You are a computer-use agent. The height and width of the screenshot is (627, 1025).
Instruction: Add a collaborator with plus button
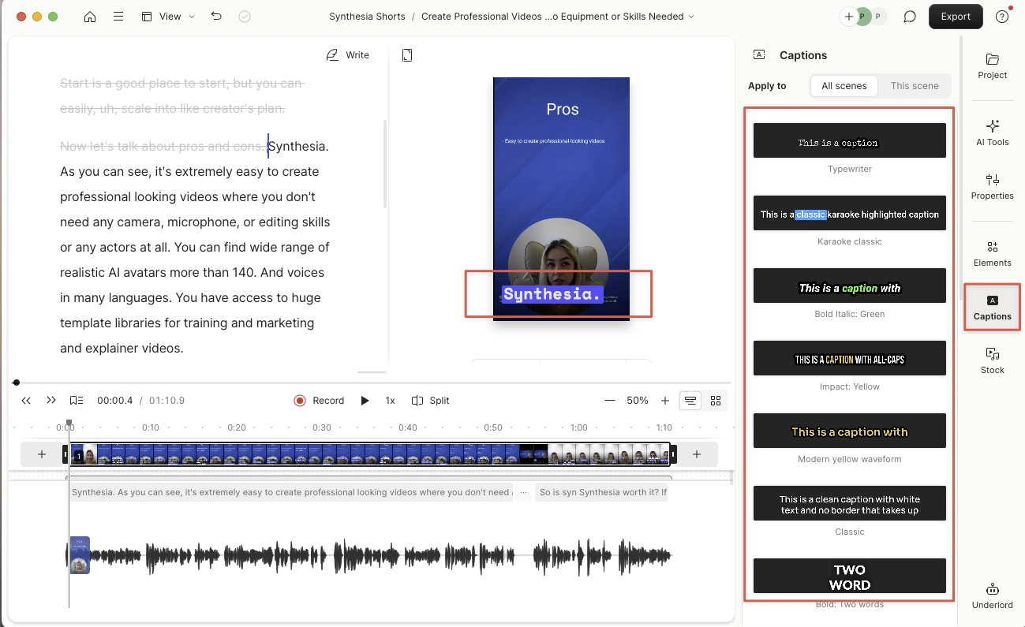(x=849, y=17)
